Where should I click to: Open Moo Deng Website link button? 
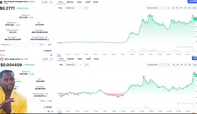[x=47, y=51]
